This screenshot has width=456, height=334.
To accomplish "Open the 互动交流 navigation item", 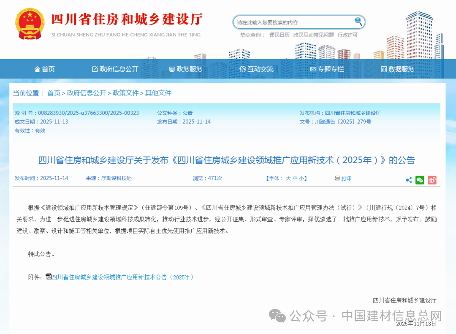I will (x=256, y=69).
